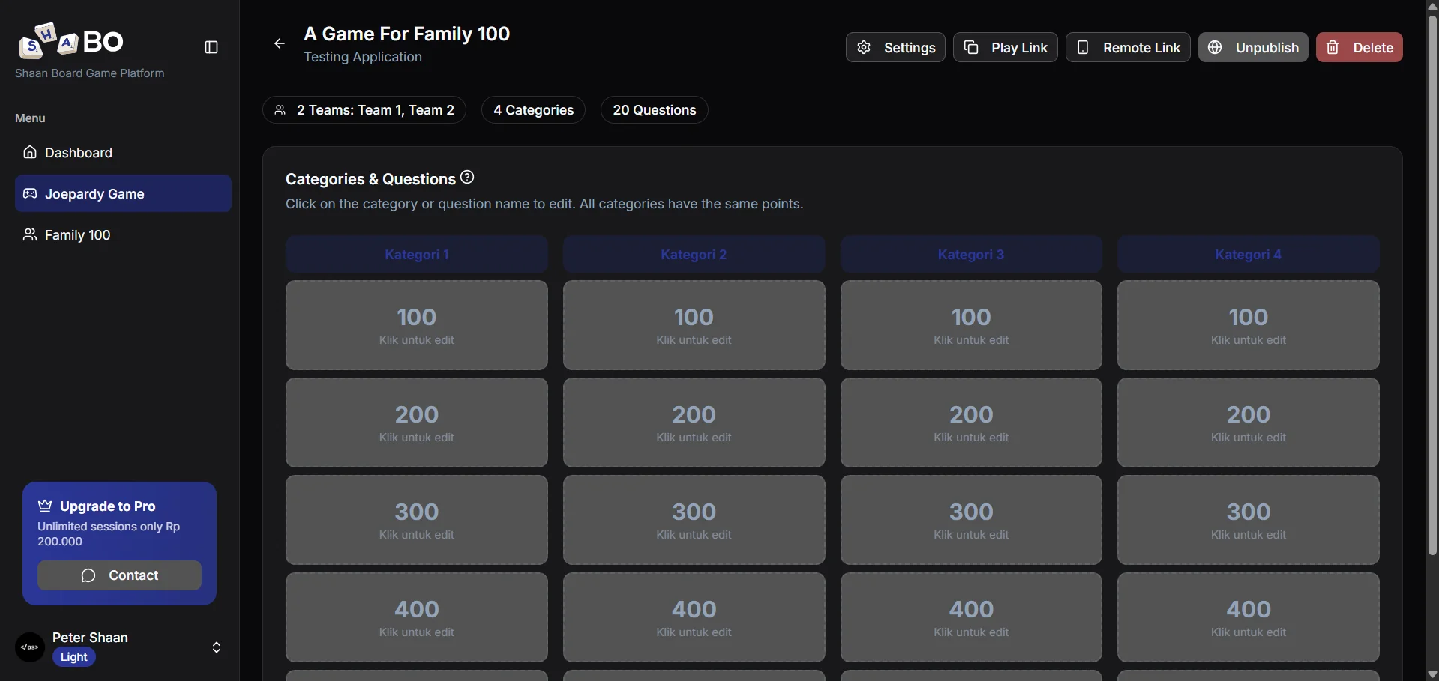
Task: Click the SHABO logo
Action: pyautogui.click(x=71, y=41)
